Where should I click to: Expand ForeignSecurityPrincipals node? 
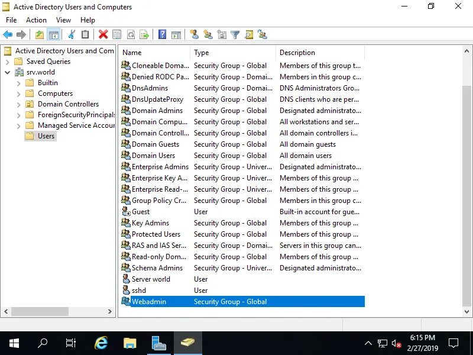coord(19,115)
